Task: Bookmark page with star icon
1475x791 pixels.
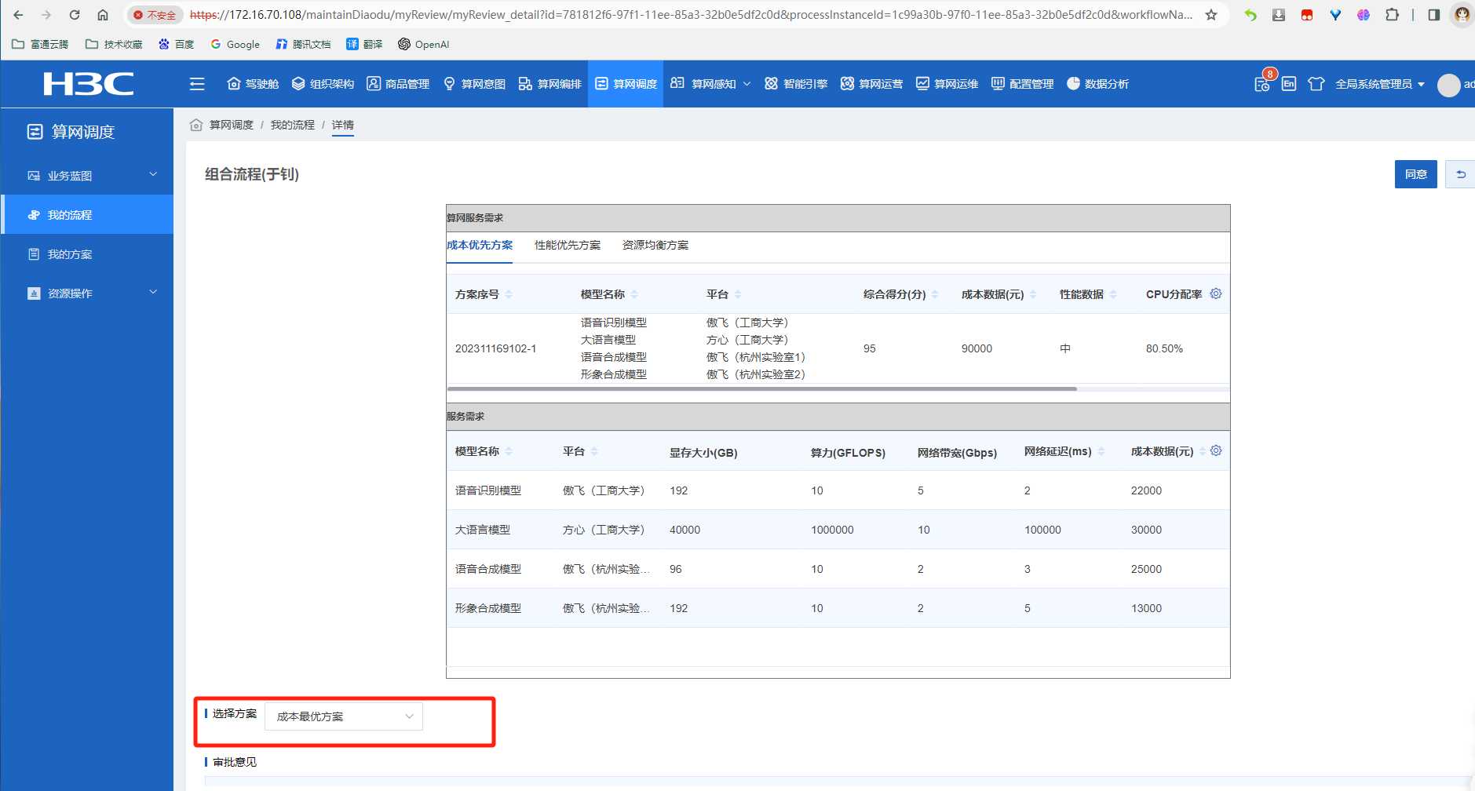Action: point(1211,15)
